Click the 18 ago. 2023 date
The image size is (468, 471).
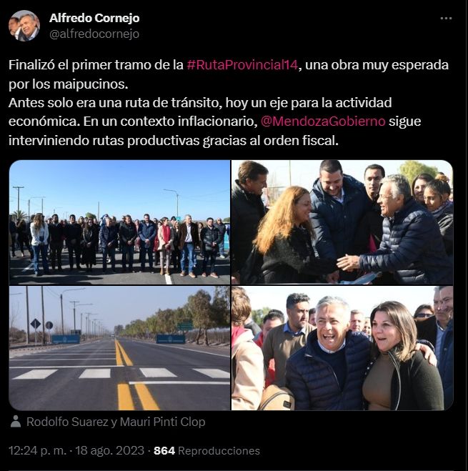[x=109, y=450]
